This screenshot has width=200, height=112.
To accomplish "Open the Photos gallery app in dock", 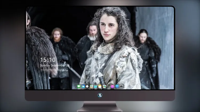I will 104,86.
